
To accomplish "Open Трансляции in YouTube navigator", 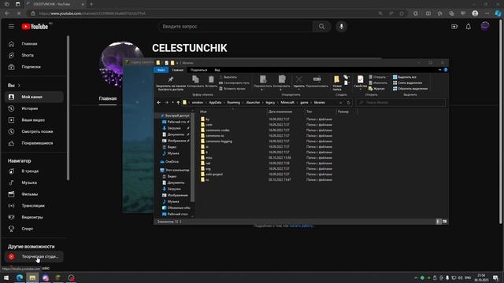I will (x=34, y=206).
